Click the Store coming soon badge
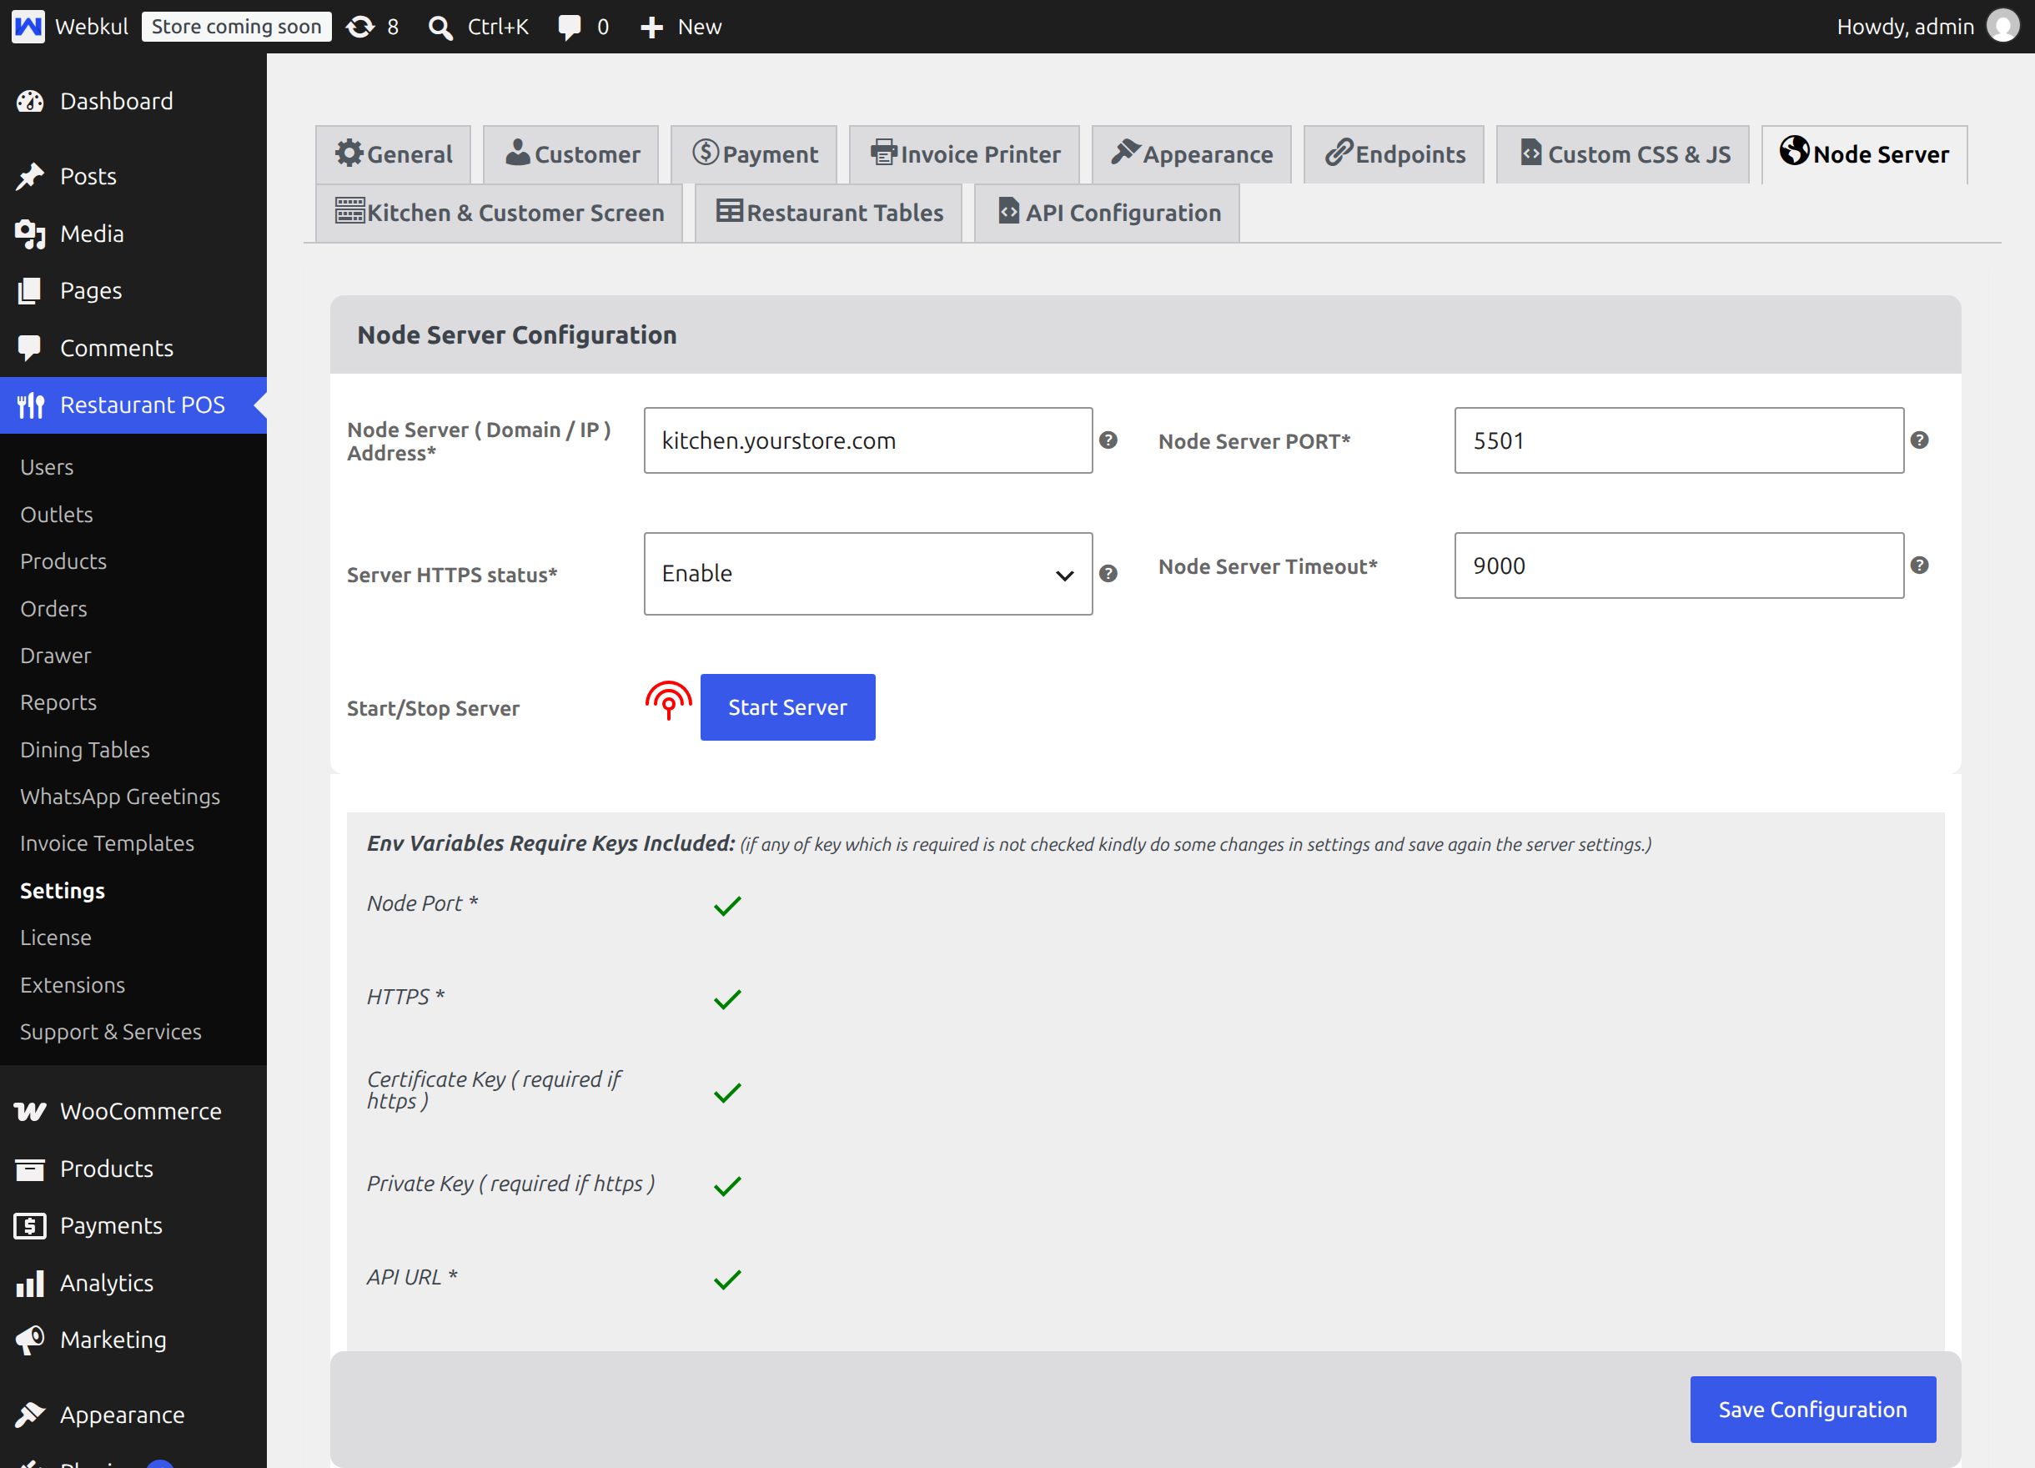 coord(237,27)
